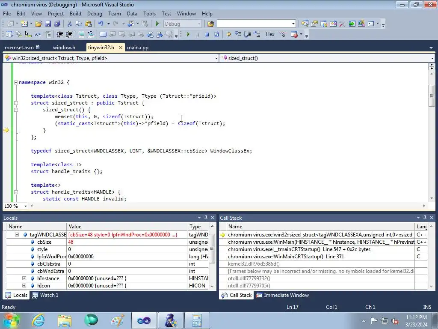Click the Save All icon
The image size is (438, 329).
(57, 24)
